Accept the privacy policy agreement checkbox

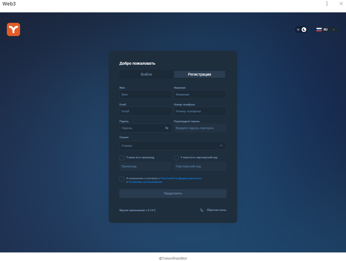(x=122, y=179)
